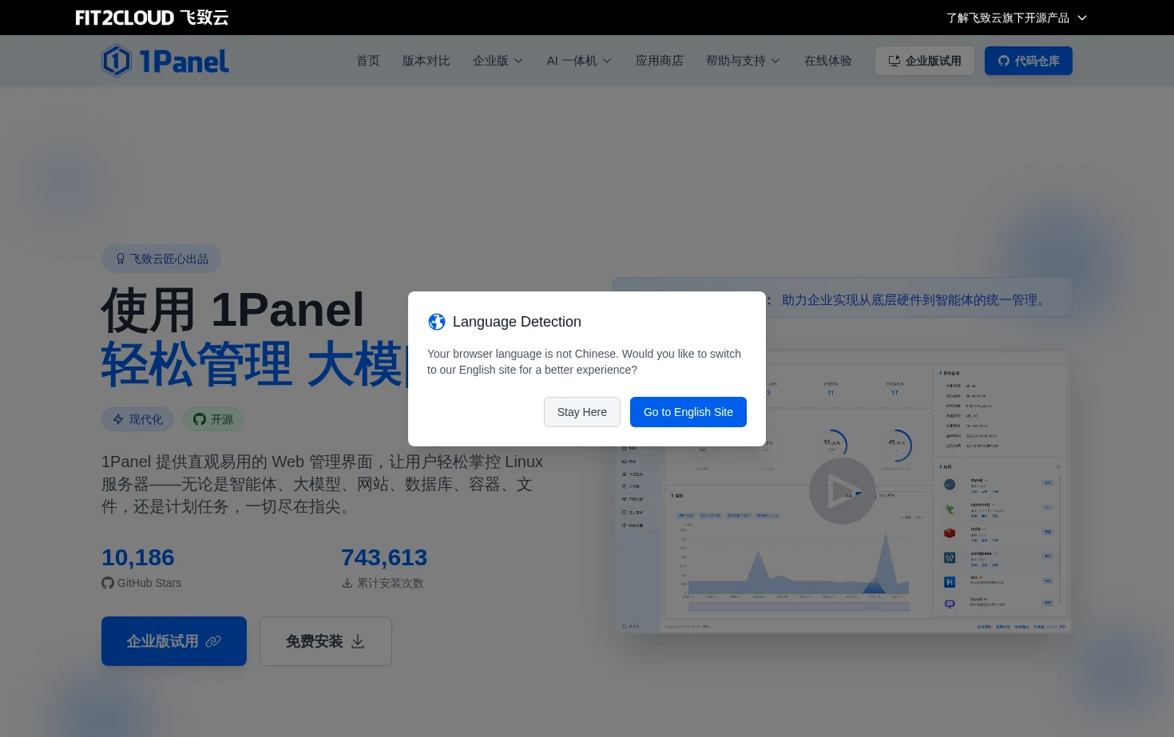The width and height of the screenshot is (1174, 737).
Task: Click the Language Detection dialog title
Action: click(517, 322)
